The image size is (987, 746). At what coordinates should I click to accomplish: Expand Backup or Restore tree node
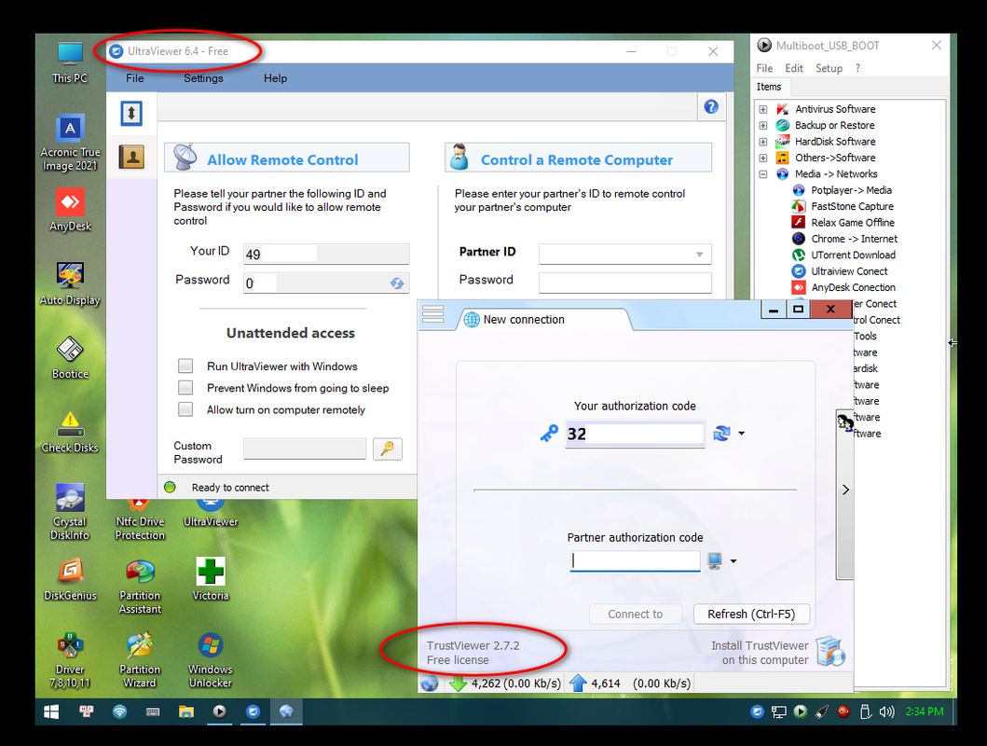763,125
